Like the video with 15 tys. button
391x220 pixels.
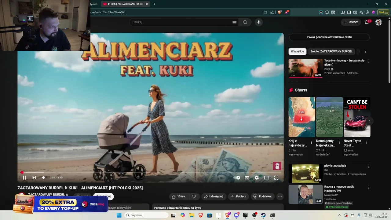[179, 196]
